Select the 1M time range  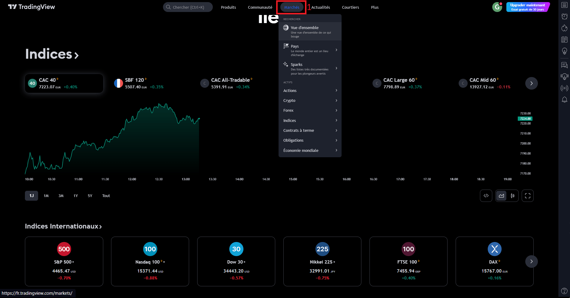(46, 196)
